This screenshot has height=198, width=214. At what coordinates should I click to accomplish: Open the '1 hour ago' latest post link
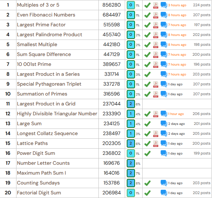pyautogui.click(x=176, y=114)
